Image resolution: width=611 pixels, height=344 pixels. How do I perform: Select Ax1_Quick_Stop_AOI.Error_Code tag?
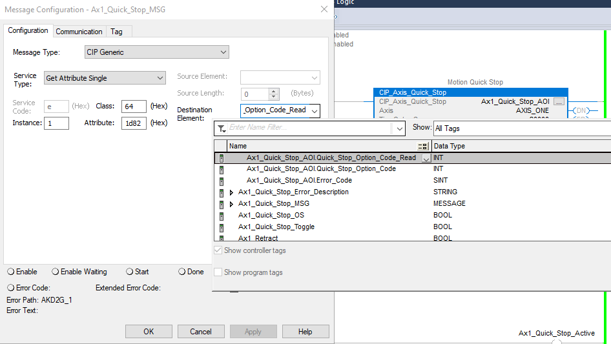pyautogui.click(x=299, y=180)
